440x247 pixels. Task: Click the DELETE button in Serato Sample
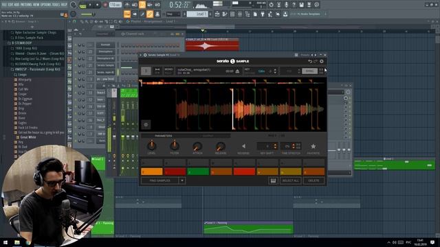tap(313, 180)
